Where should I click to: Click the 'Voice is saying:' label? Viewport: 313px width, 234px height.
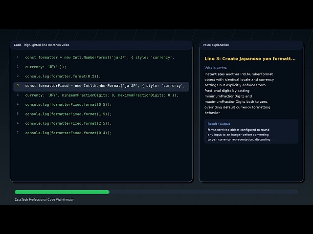tap(216, 67)
